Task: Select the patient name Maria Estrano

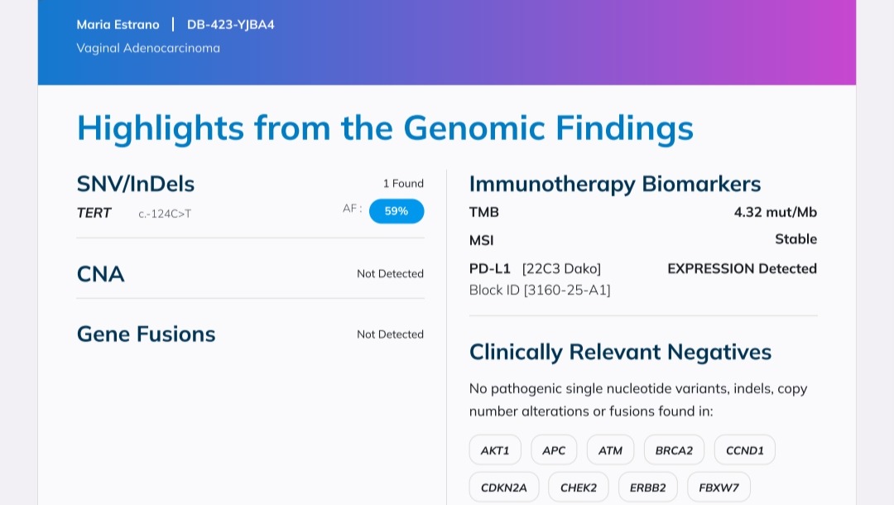Action: click(118, 24)
